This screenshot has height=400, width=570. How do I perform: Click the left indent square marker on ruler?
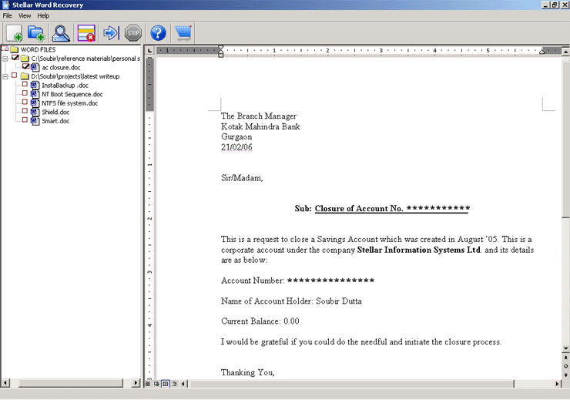[x=220, y=55]
